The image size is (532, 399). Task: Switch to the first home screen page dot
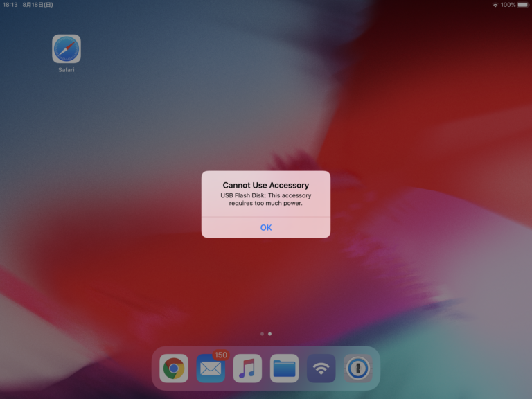point(262,334)
